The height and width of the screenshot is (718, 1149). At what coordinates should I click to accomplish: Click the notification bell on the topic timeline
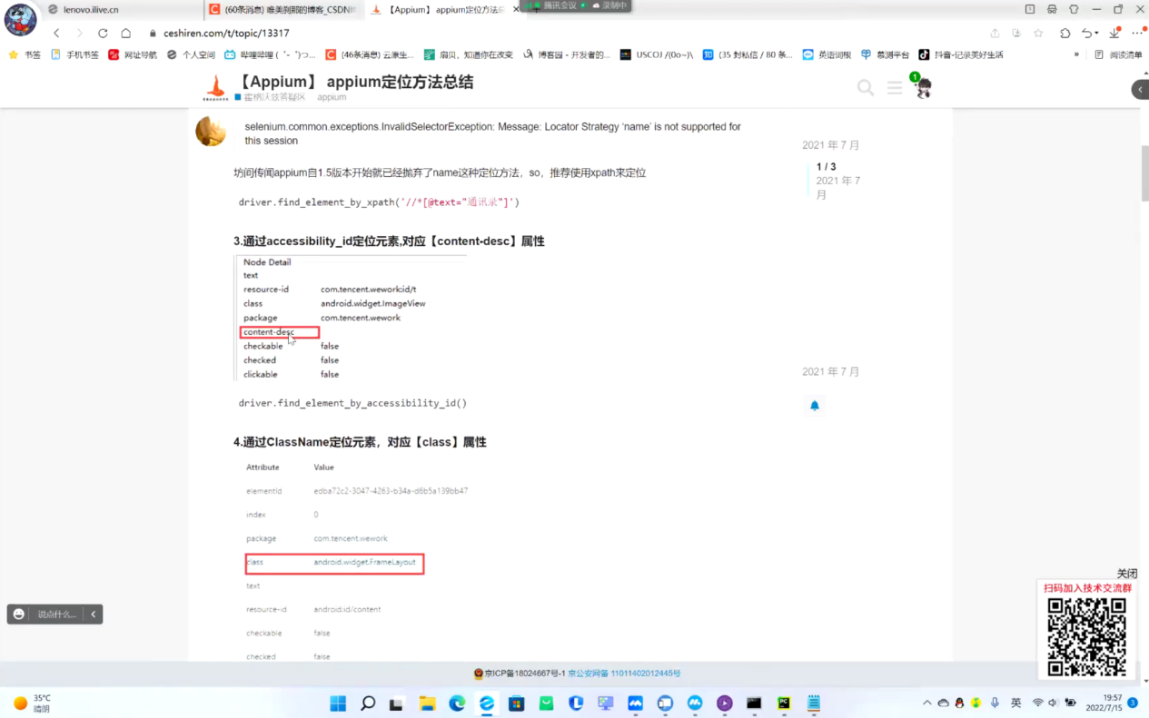click(x=815, y=406)
